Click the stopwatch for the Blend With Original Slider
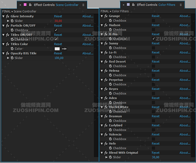The width and height of the screenshot is (196, 163). pyautogui.click(x=110, y=157)
